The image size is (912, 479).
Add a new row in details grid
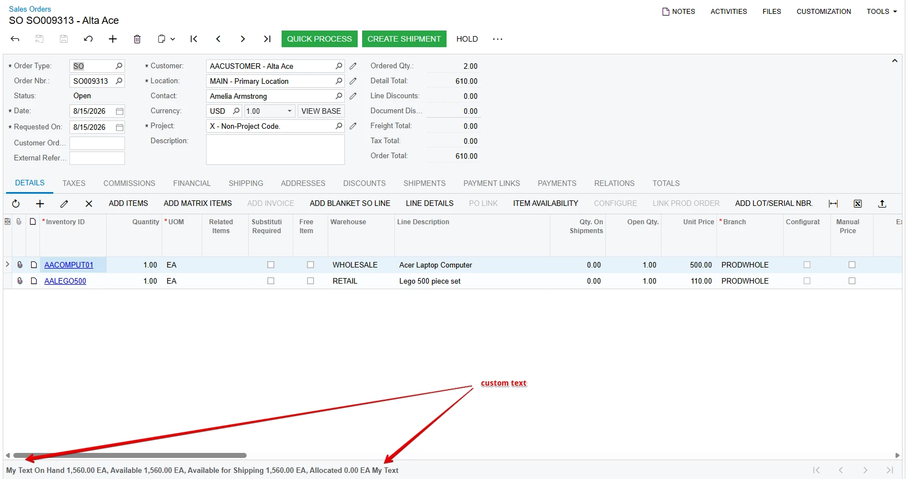(40, 204)
